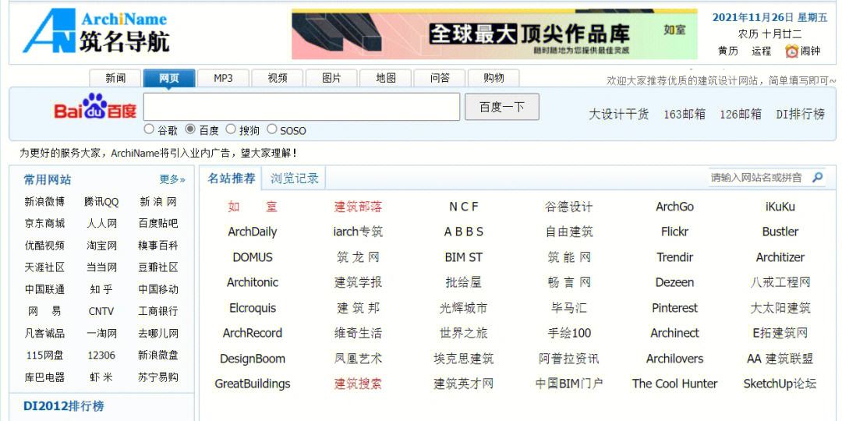Open the 浏览记录 tab

click(294, 179)
